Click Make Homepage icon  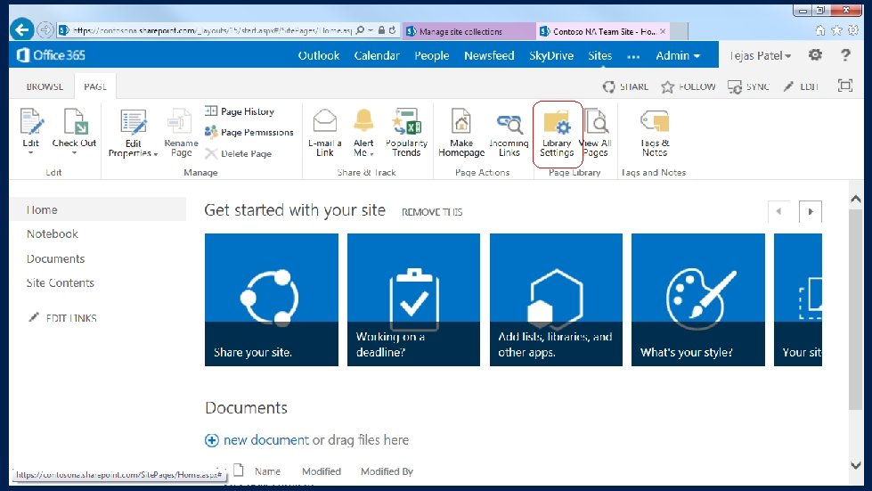coord(461,121)
